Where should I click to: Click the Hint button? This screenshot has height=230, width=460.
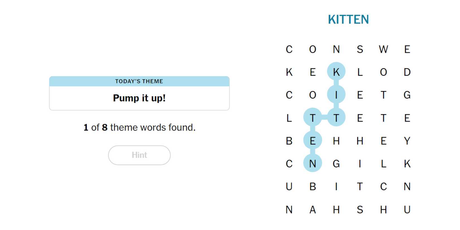[139, 155]
